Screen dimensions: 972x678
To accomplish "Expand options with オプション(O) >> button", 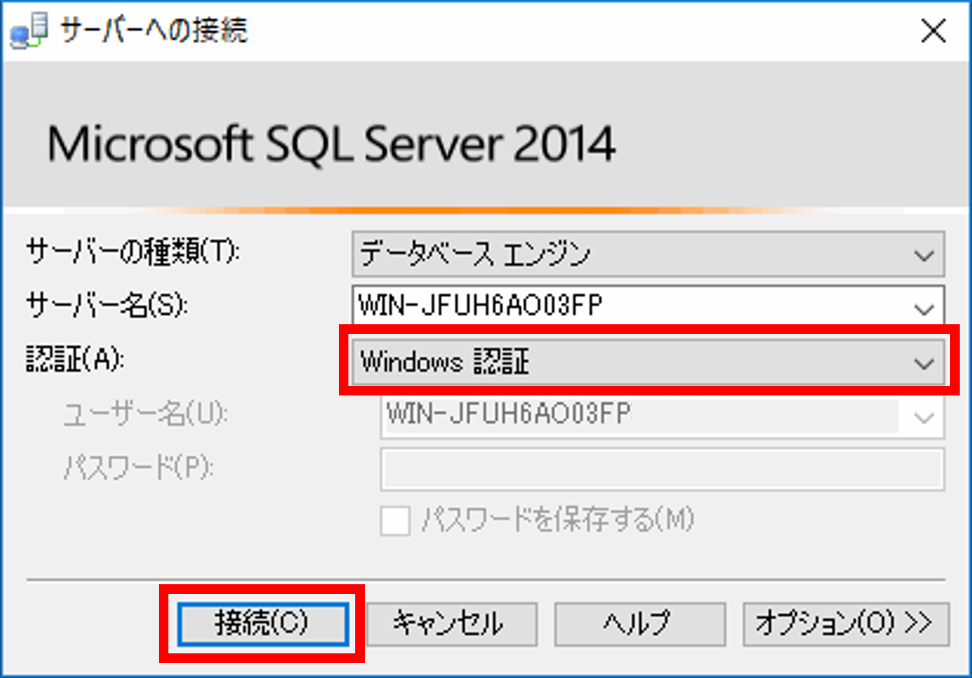I will (x=846, y=623).
